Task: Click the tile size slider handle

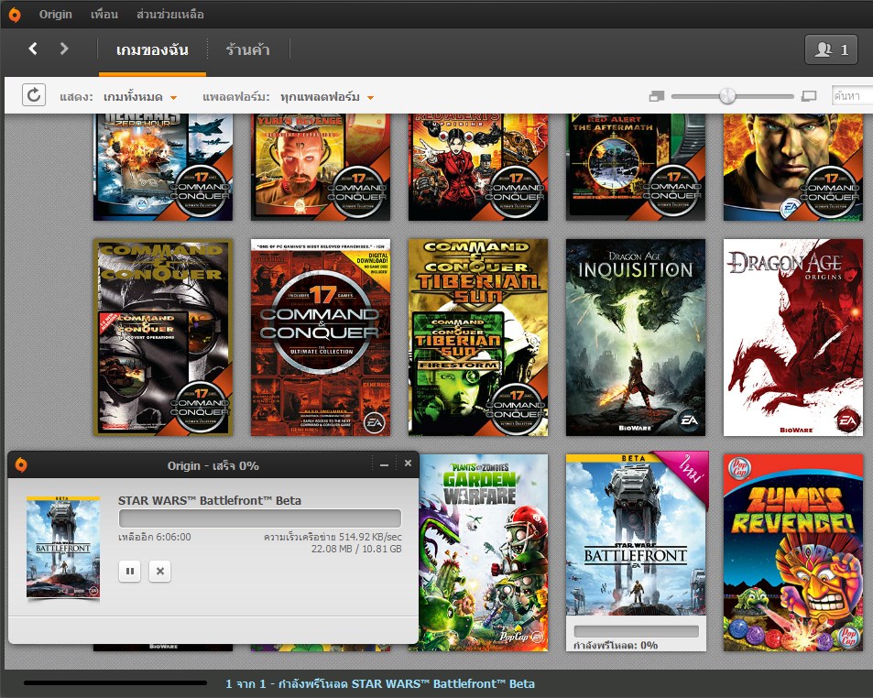Action: [727, 96]
